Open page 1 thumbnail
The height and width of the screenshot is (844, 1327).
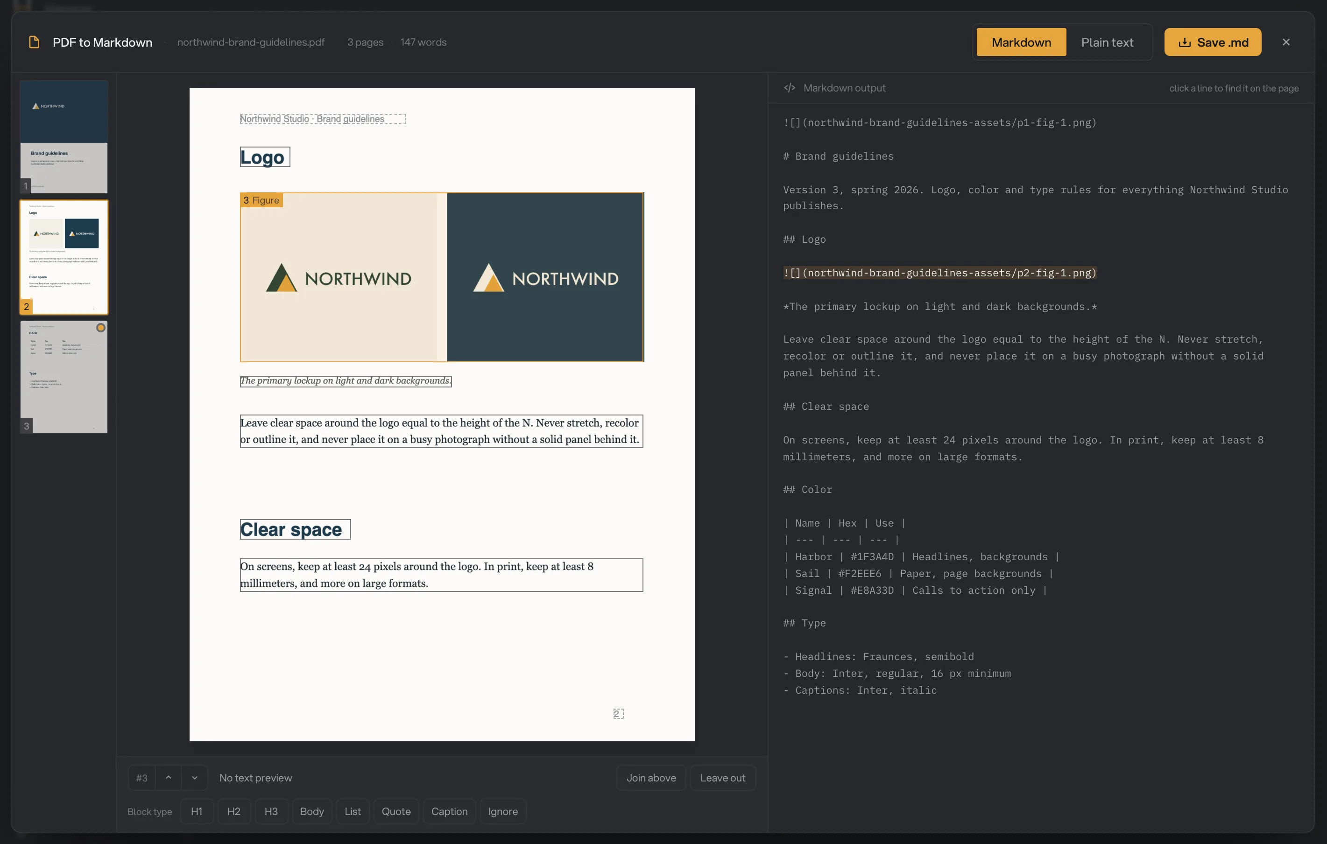pyautogui.click(x=64, y=137)
